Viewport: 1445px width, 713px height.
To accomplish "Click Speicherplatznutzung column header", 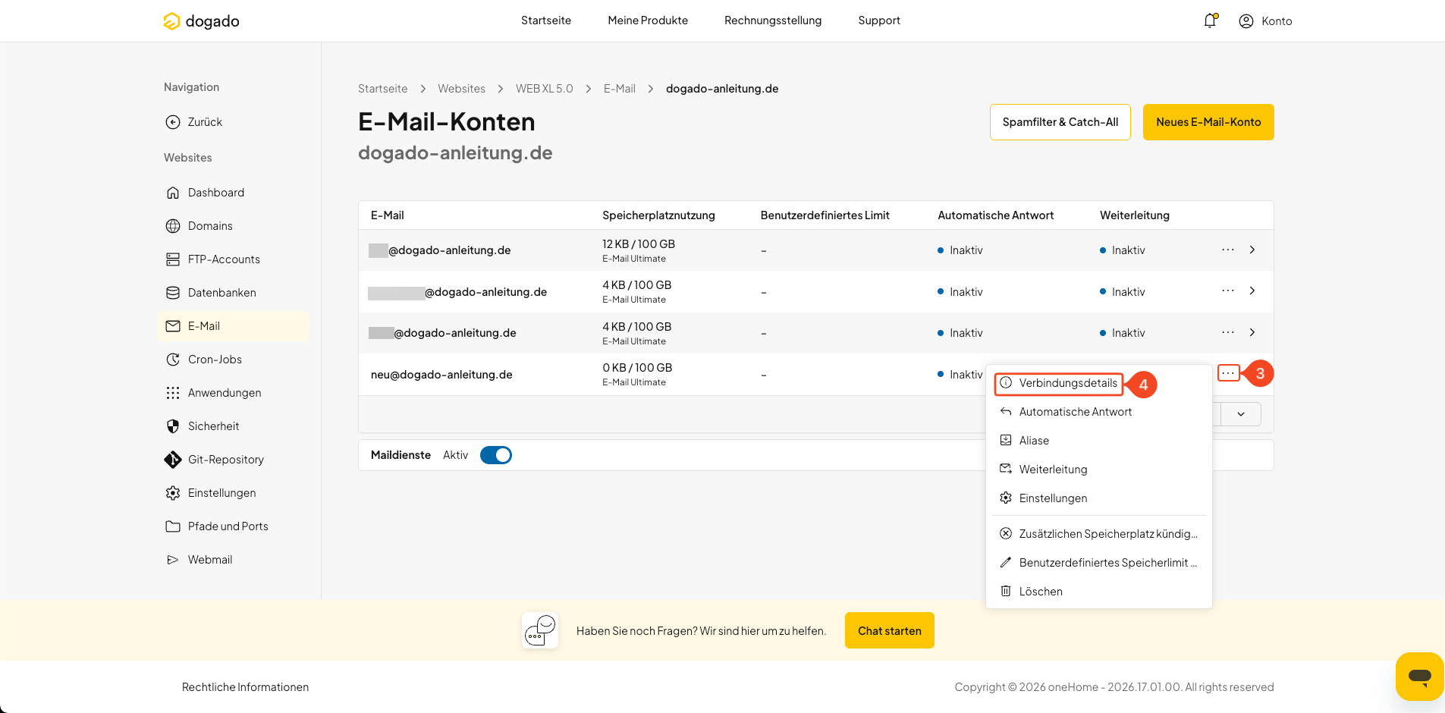I will tap(658, 215).
